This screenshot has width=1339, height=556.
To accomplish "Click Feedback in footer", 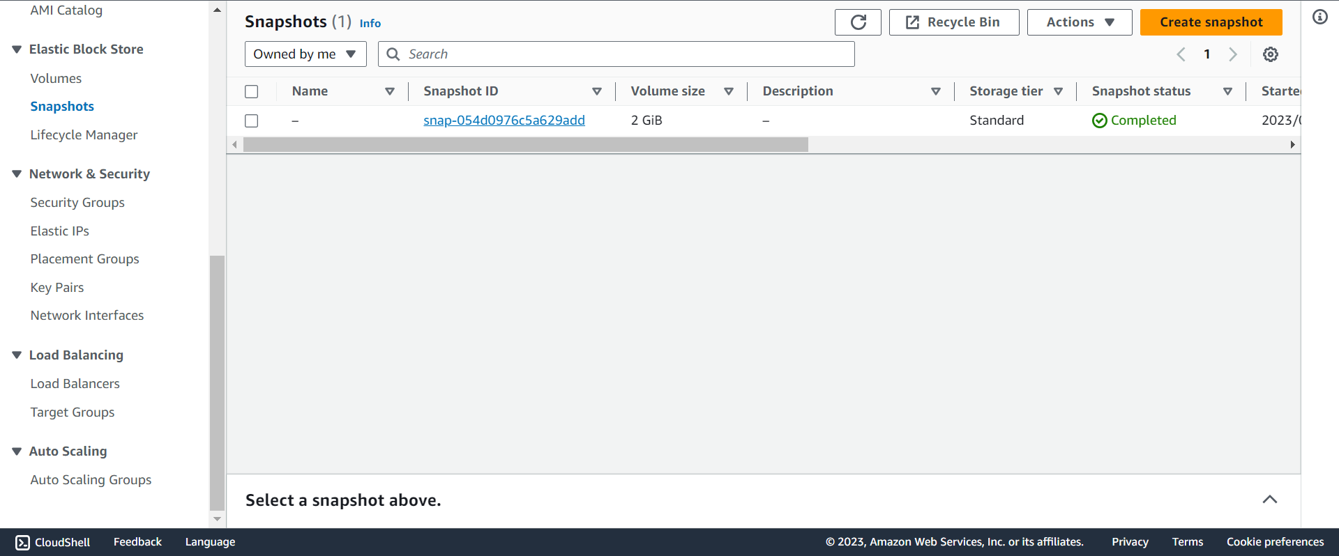I will [137, 542].
